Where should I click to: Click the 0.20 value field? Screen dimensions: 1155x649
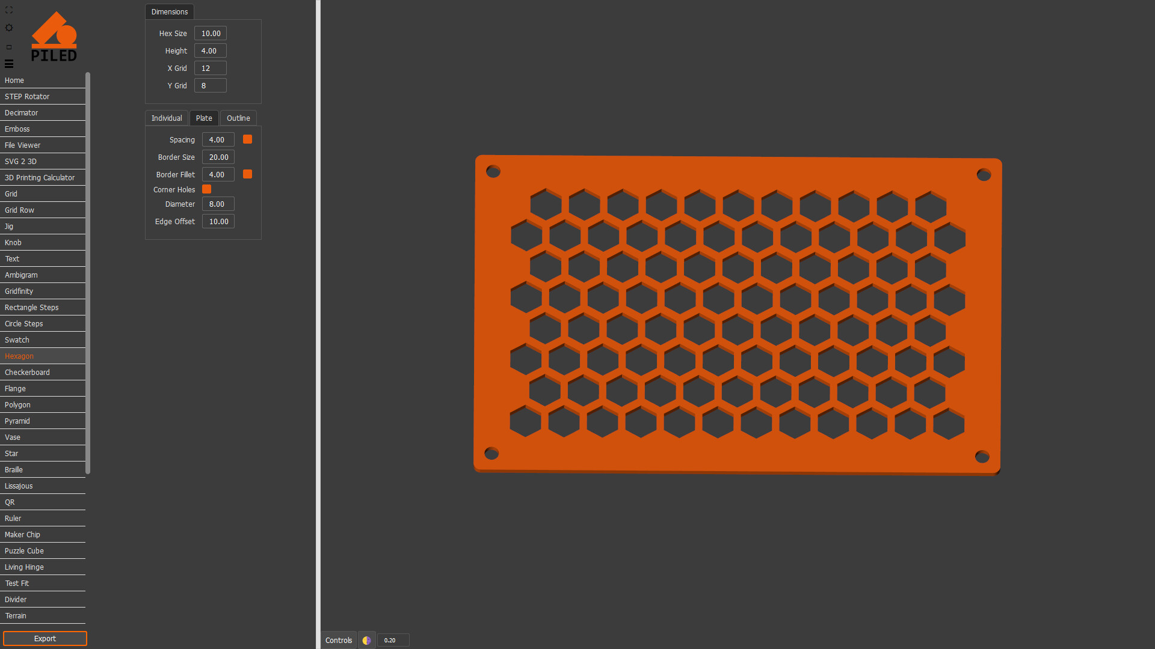(393, 641)
